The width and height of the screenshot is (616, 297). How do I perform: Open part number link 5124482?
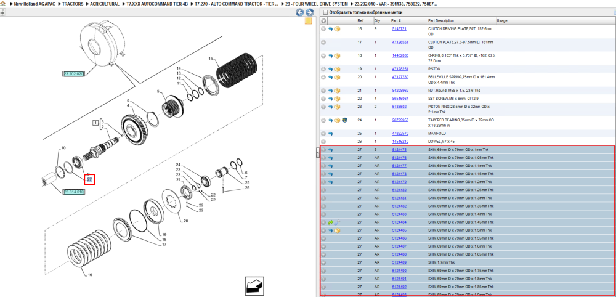399,206
